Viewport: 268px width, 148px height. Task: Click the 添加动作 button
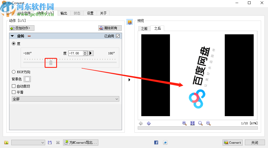(x=22, y=28)
